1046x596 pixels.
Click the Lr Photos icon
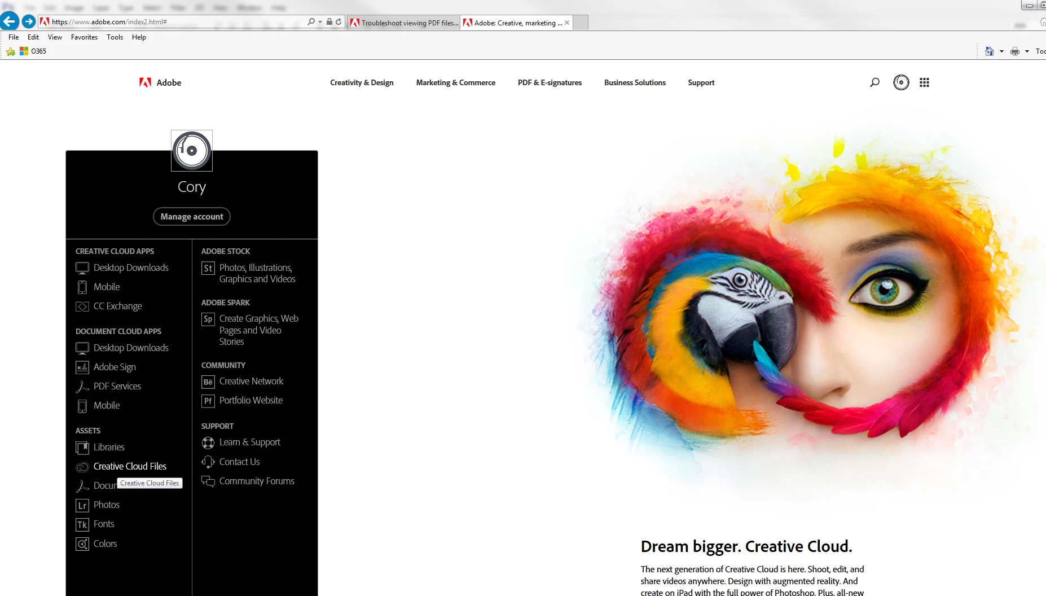click(82, 505)
